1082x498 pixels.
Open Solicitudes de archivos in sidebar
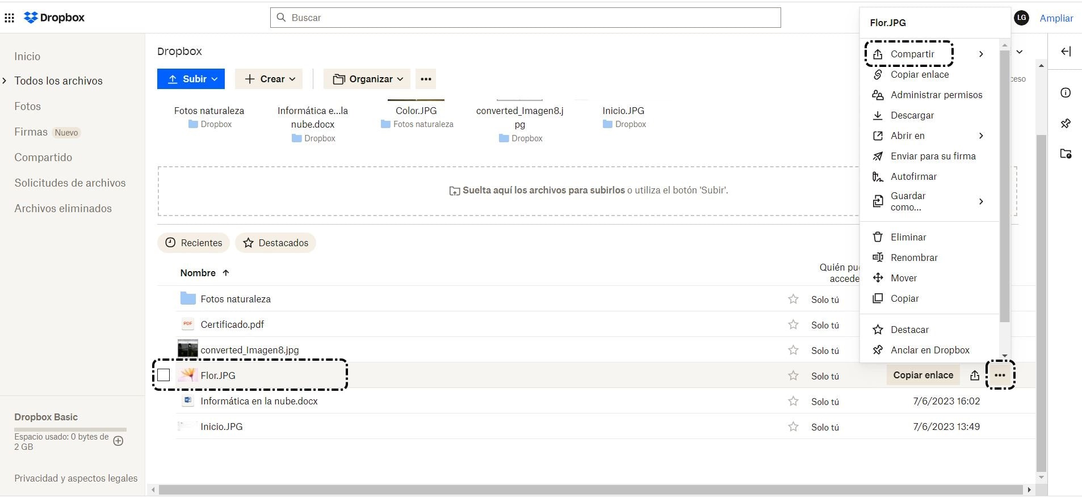click(70, 183)
